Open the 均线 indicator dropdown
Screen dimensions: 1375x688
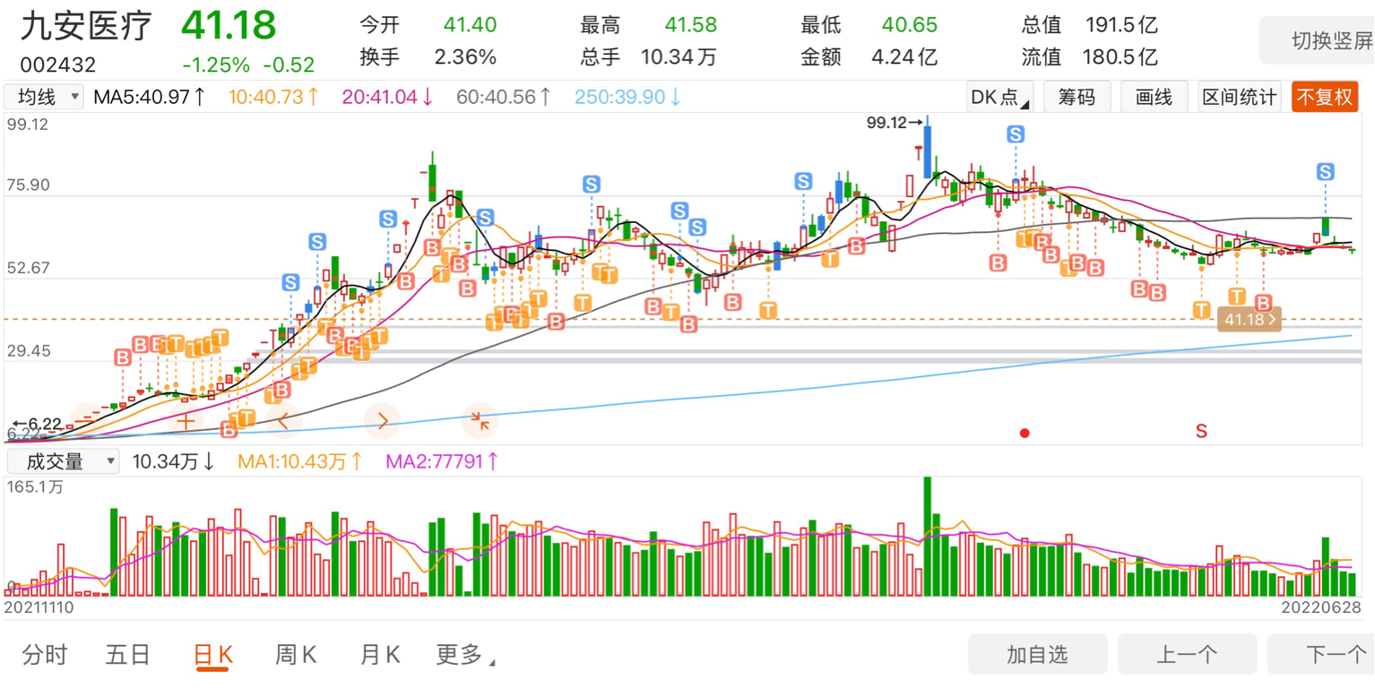tap(44, 96)
